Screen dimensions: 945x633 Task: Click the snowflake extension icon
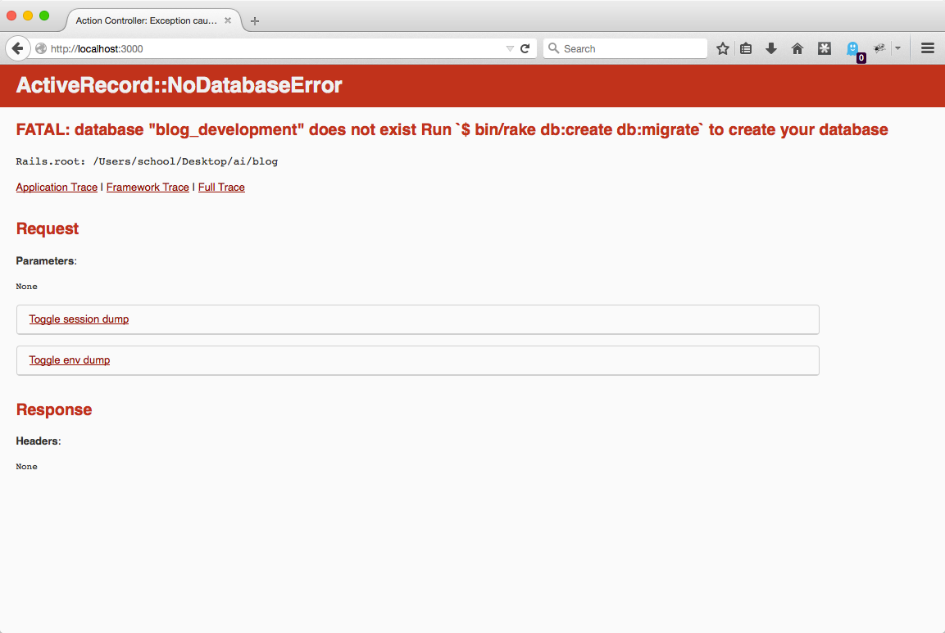[824, 48]
